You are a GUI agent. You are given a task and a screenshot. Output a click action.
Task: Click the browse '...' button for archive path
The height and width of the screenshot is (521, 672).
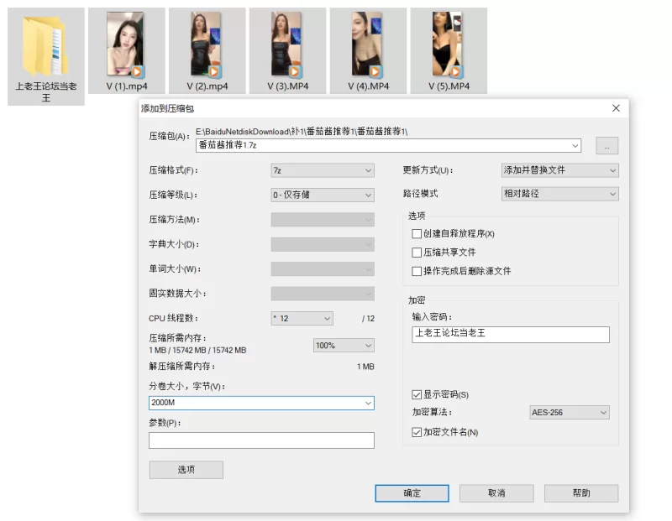pyautogui.click(x=606, y=145)
